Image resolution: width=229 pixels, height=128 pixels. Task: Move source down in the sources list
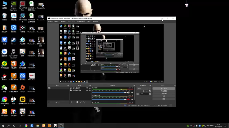(84, 102)
